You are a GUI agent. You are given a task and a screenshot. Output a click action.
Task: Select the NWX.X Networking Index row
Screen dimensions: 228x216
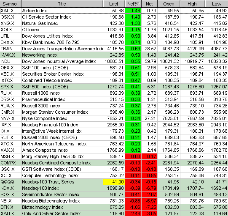pyautogui.click(x=114, y=55)
